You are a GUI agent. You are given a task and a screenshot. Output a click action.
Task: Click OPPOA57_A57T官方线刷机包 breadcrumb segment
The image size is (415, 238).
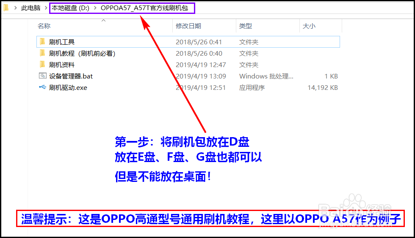click(x=144, y=8)
